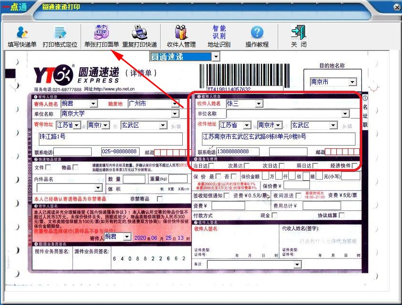This screenshot has width=402, height=305.
Task: Tick the 隔日达 checkbox
Action: tap(315, 166)
